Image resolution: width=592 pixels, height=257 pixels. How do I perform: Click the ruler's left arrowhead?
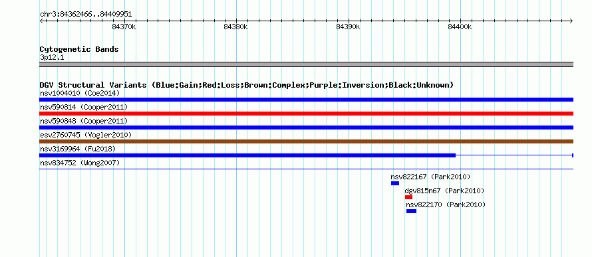click(41, 21)
